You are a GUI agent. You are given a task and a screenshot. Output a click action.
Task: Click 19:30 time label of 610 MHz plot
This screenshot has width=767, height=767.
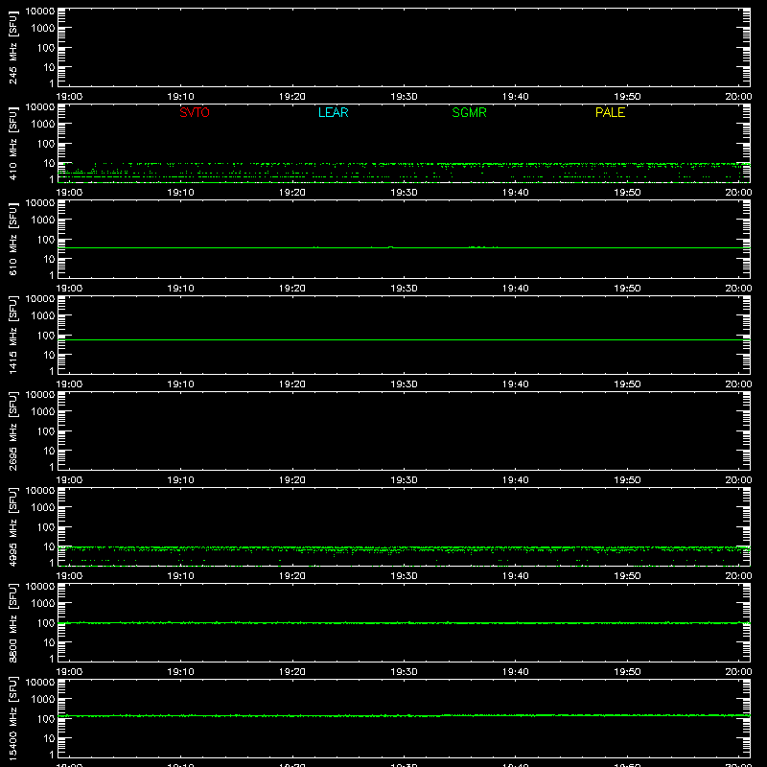tap(404, 289)
